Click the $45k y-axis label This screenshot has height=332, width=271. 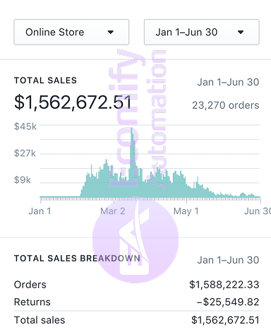click(25, 126)
